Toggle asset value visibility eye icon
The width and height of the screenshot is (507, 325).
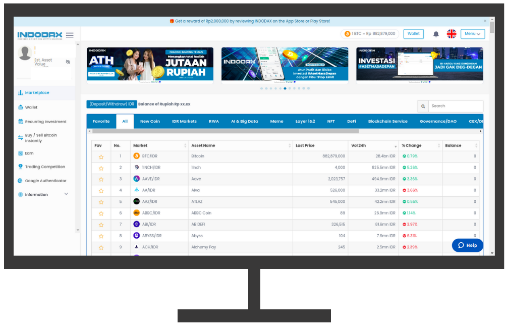(68, 62)
